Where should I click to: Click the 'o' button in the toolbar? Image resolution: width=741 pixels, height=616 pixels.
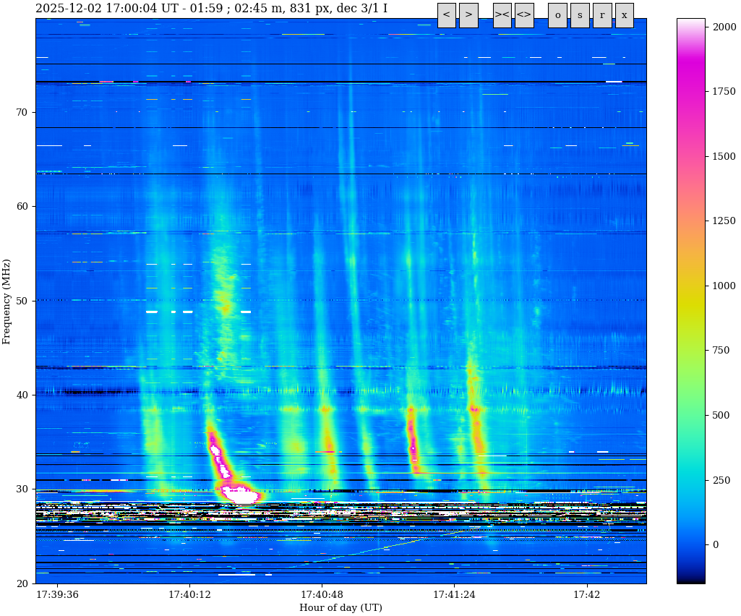(x=557, y=15)
